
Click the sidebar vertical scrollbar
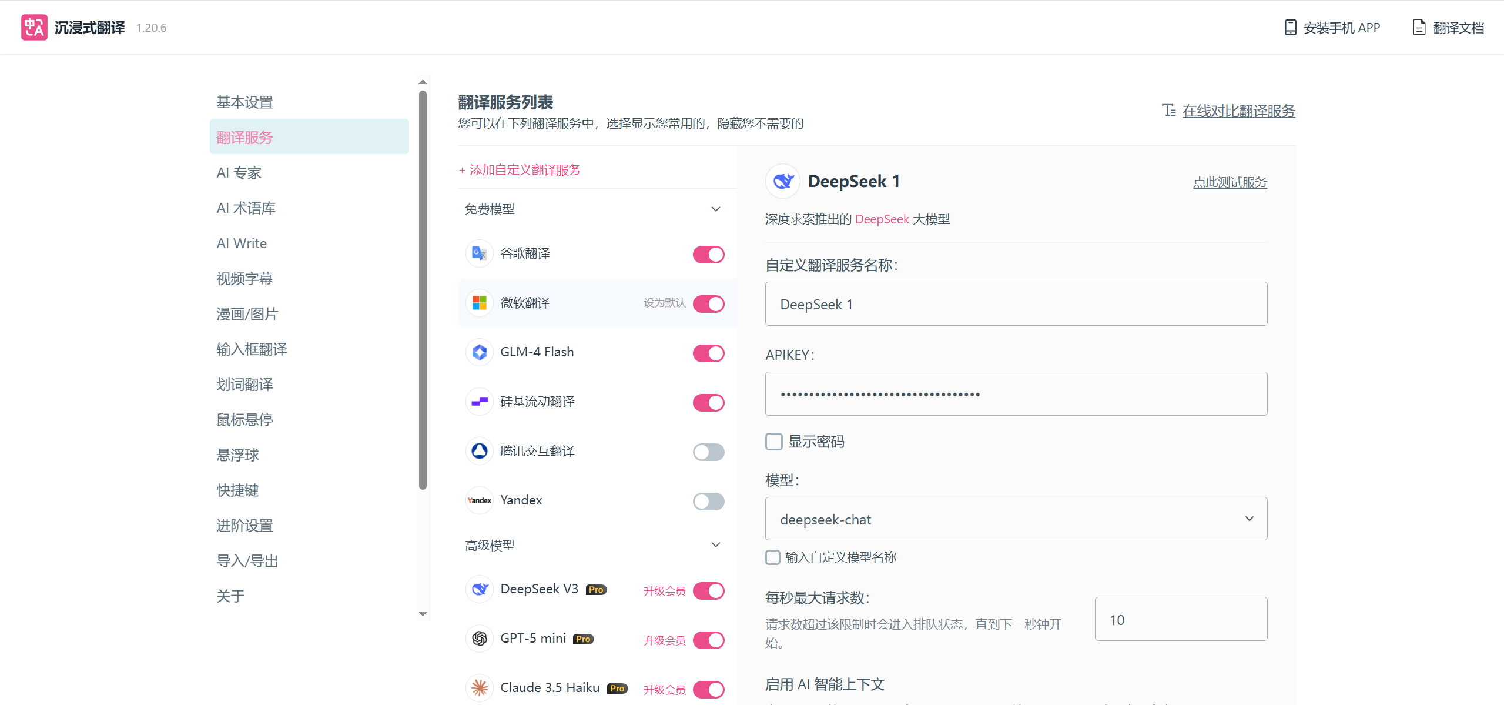423,288
